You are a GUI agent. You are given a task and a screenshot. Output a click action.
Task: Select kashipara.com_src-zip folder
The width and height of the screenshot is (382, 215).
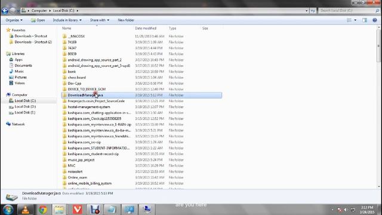(84, 142)
